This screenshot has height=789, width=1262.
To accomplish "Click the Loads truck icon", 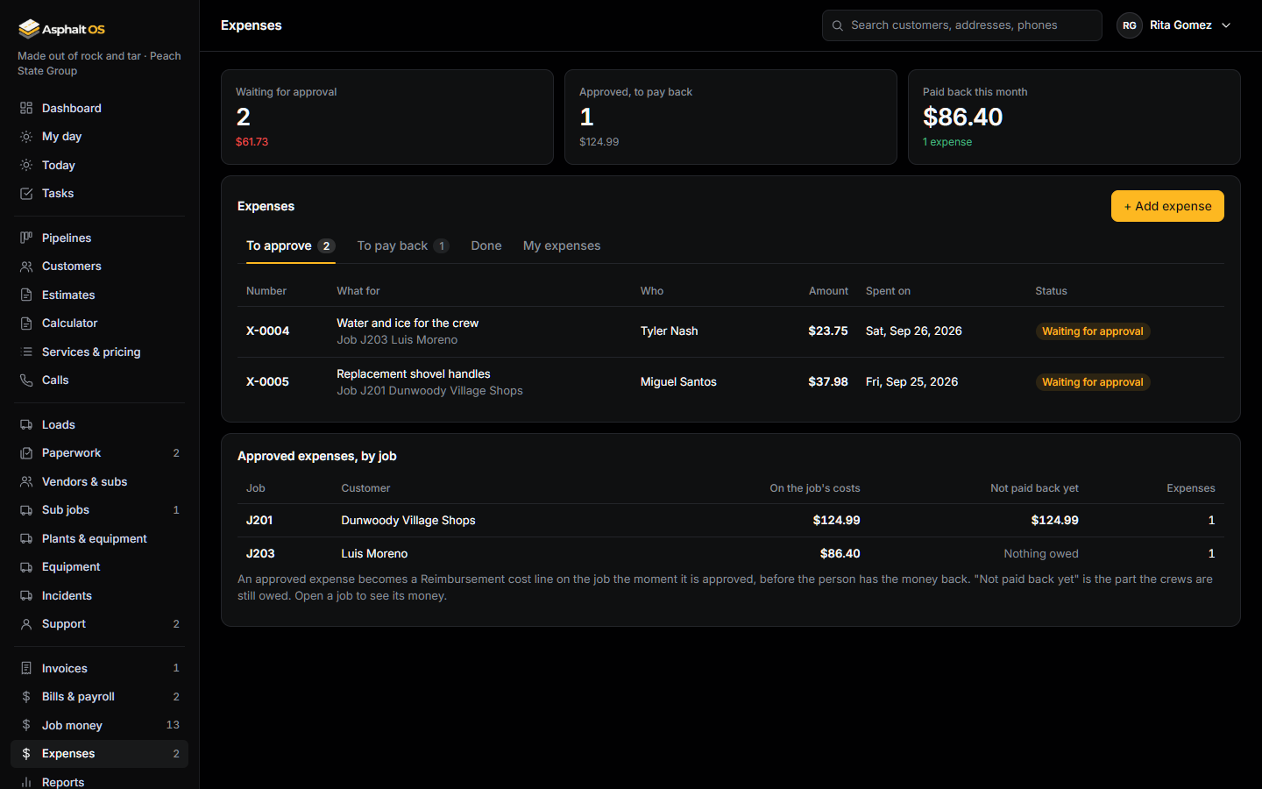I will (26, 424).
